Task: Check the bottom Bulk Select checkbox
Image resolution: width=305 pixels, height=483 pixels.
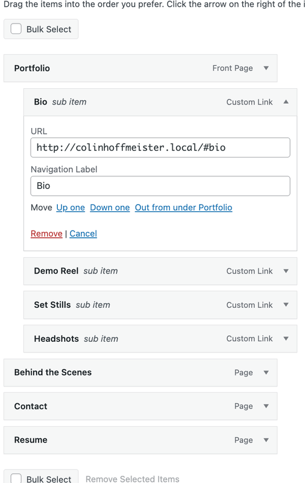Action: click(x=16, y=478)
